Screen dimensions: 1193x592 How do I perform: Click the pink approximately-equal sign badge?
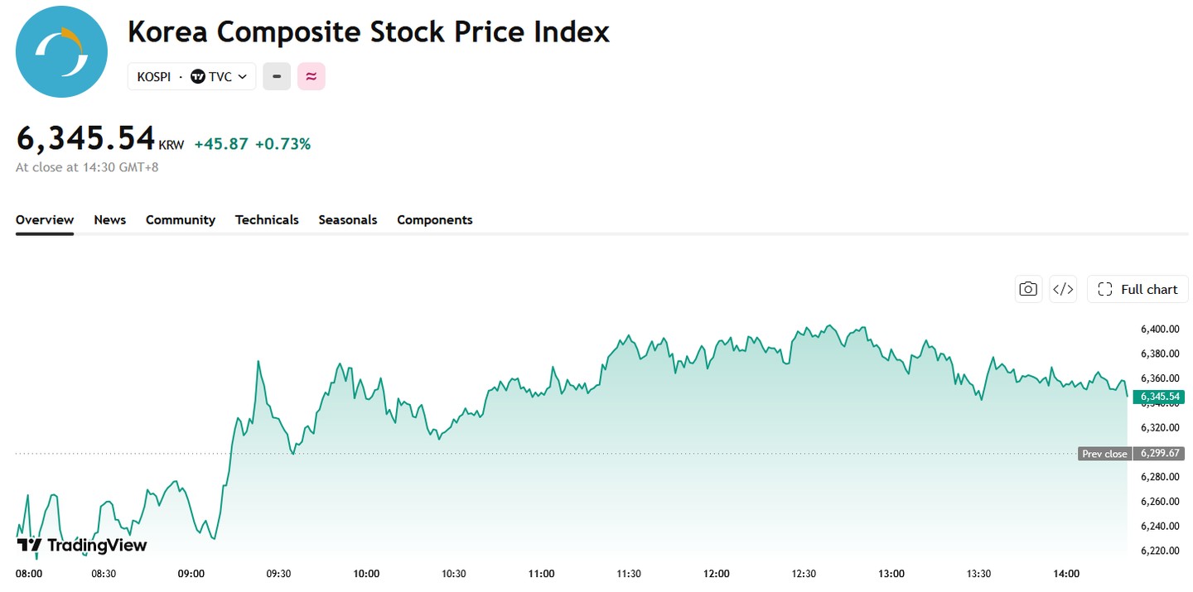312,76
